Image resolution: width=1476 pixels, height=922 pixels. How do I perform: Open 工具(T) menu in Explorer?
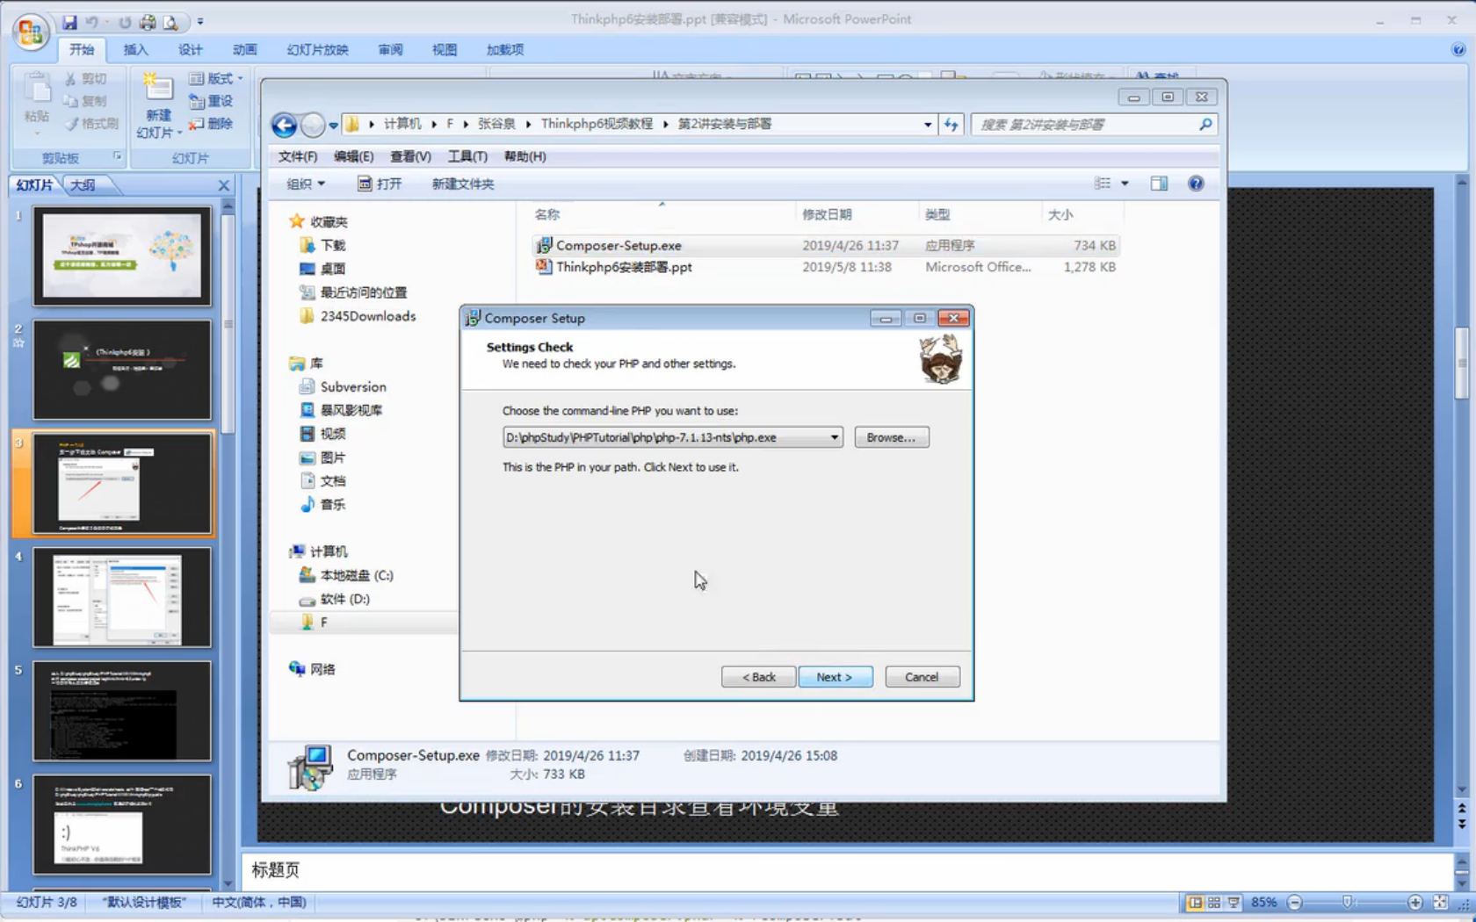click(467, 156)
